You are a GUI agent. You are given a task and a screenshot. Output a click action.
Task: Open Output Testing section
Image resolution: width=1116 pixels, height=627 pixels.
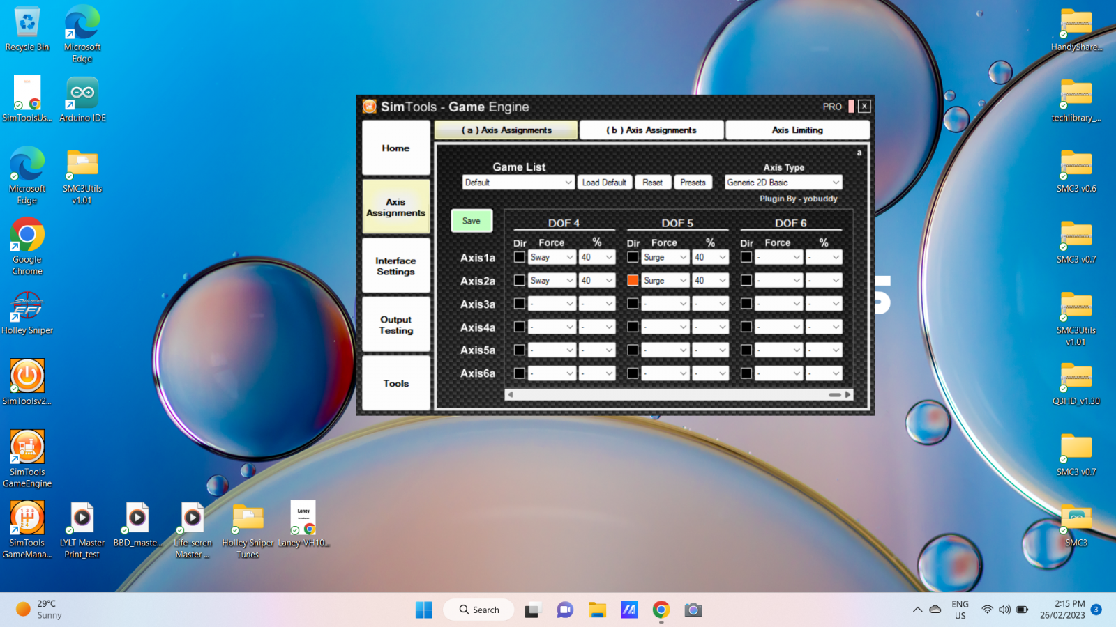[395, 325]
